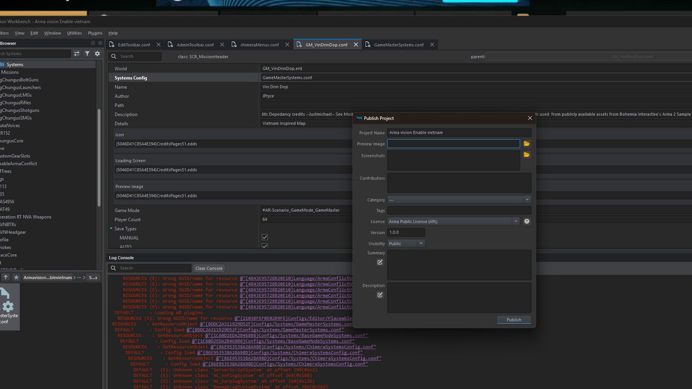
Task: Go up one folder with arrow icon
Action: (x=5, y=277)
